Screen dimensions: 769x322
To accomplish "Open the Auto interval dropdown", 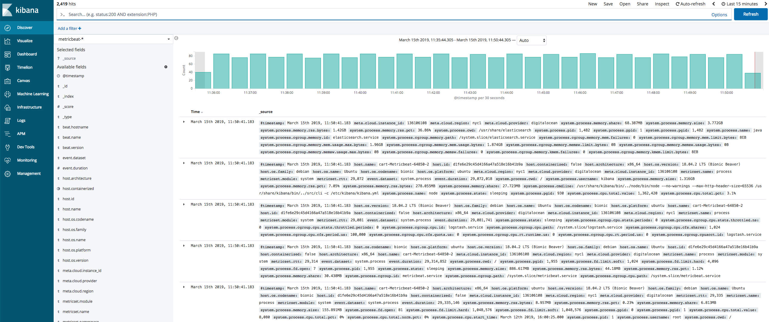I will (x=532, y=40).
